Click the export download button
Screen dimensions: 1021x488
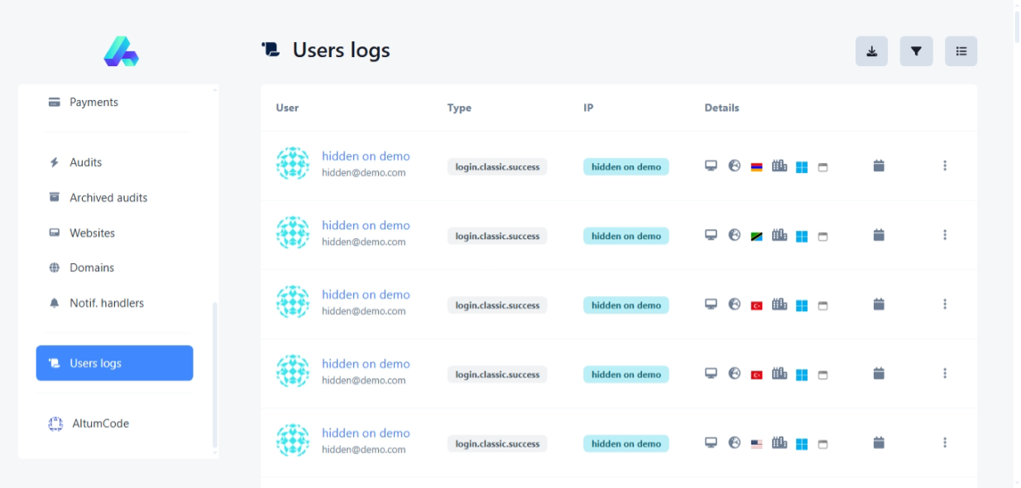tap(871, 51)
